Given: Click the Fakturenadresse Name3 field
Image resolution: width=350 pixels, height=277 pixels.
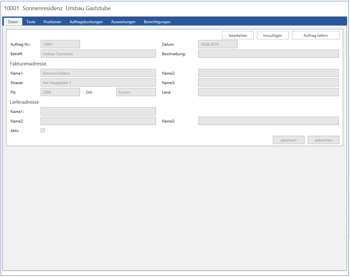Looking at the screenshot, I should click(268, 83).
